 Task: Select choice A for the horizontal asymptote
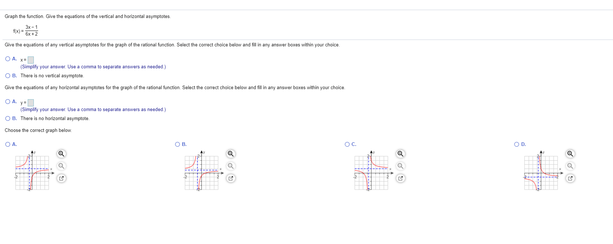point(8,101)
